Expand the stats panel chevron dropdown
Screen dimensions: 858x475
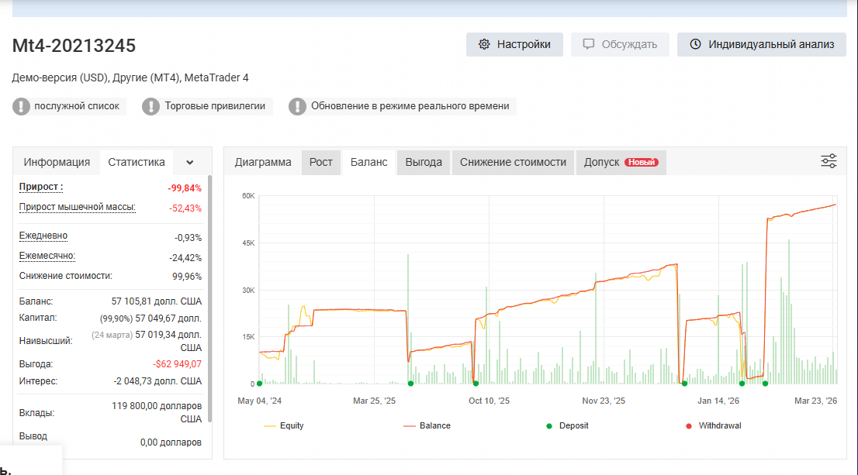pyautogui.click(x=190, y=163)
